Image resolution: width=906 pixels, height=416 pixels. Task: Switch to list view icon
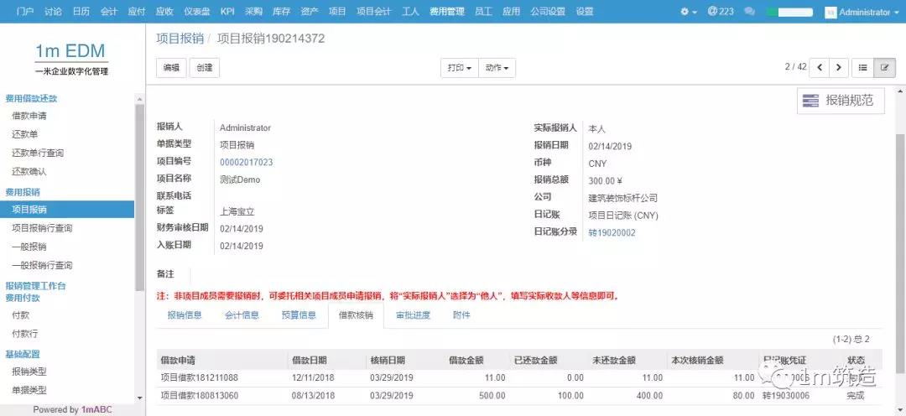(862, 67)
